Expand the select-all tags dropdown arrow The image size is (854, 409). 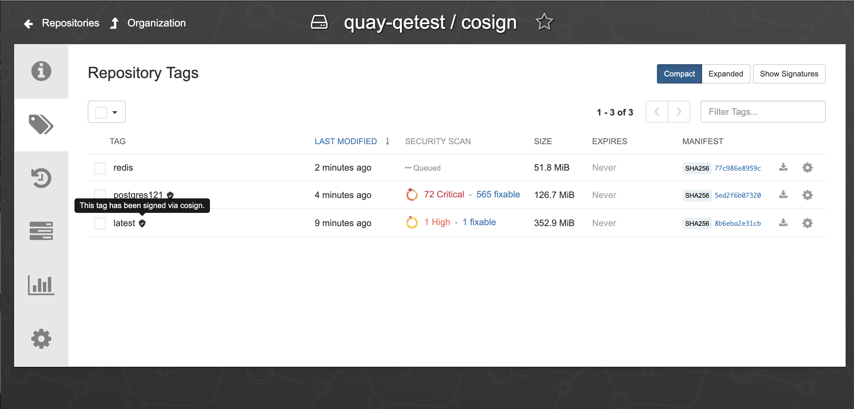115,112
